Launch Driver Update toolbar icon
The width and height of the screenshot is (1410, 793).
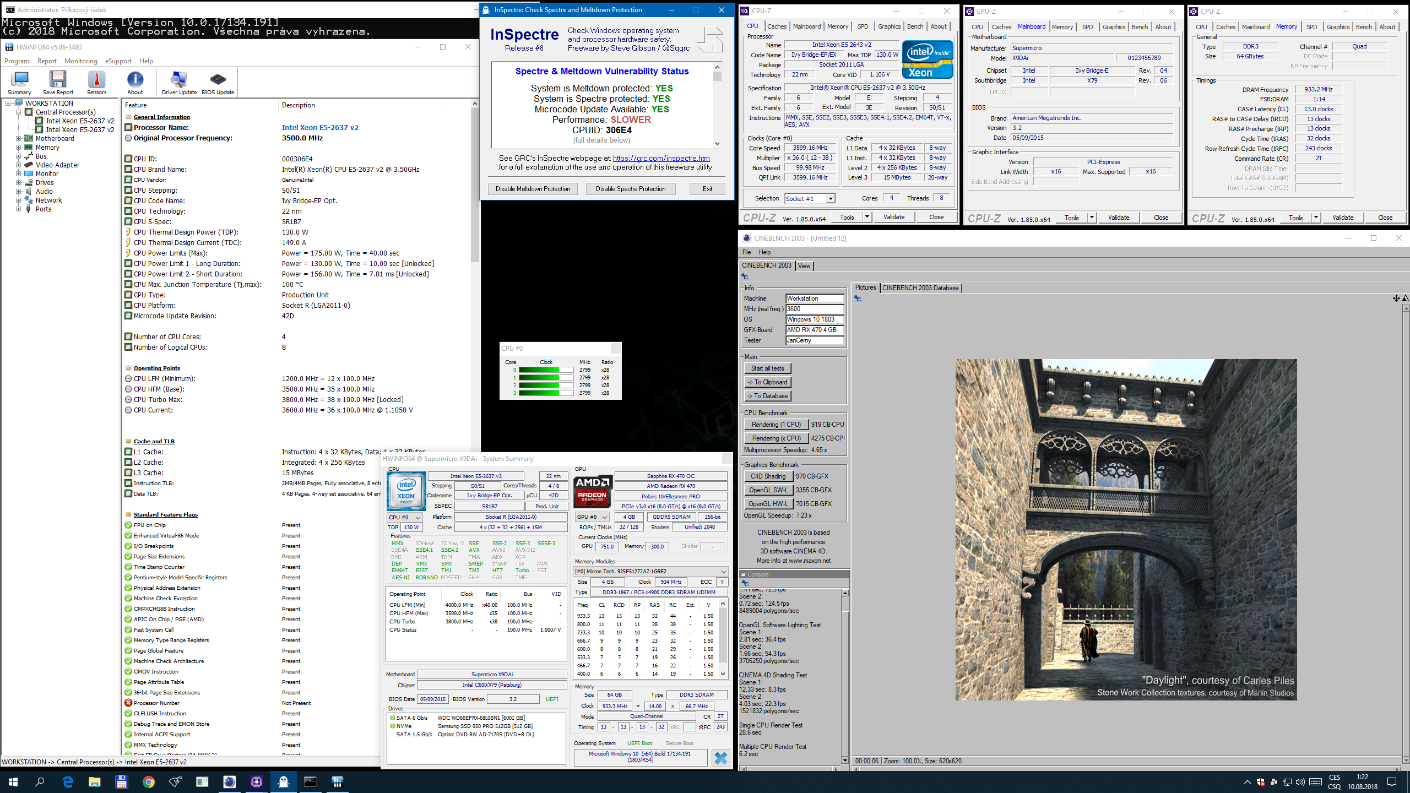tap(179, 83)
